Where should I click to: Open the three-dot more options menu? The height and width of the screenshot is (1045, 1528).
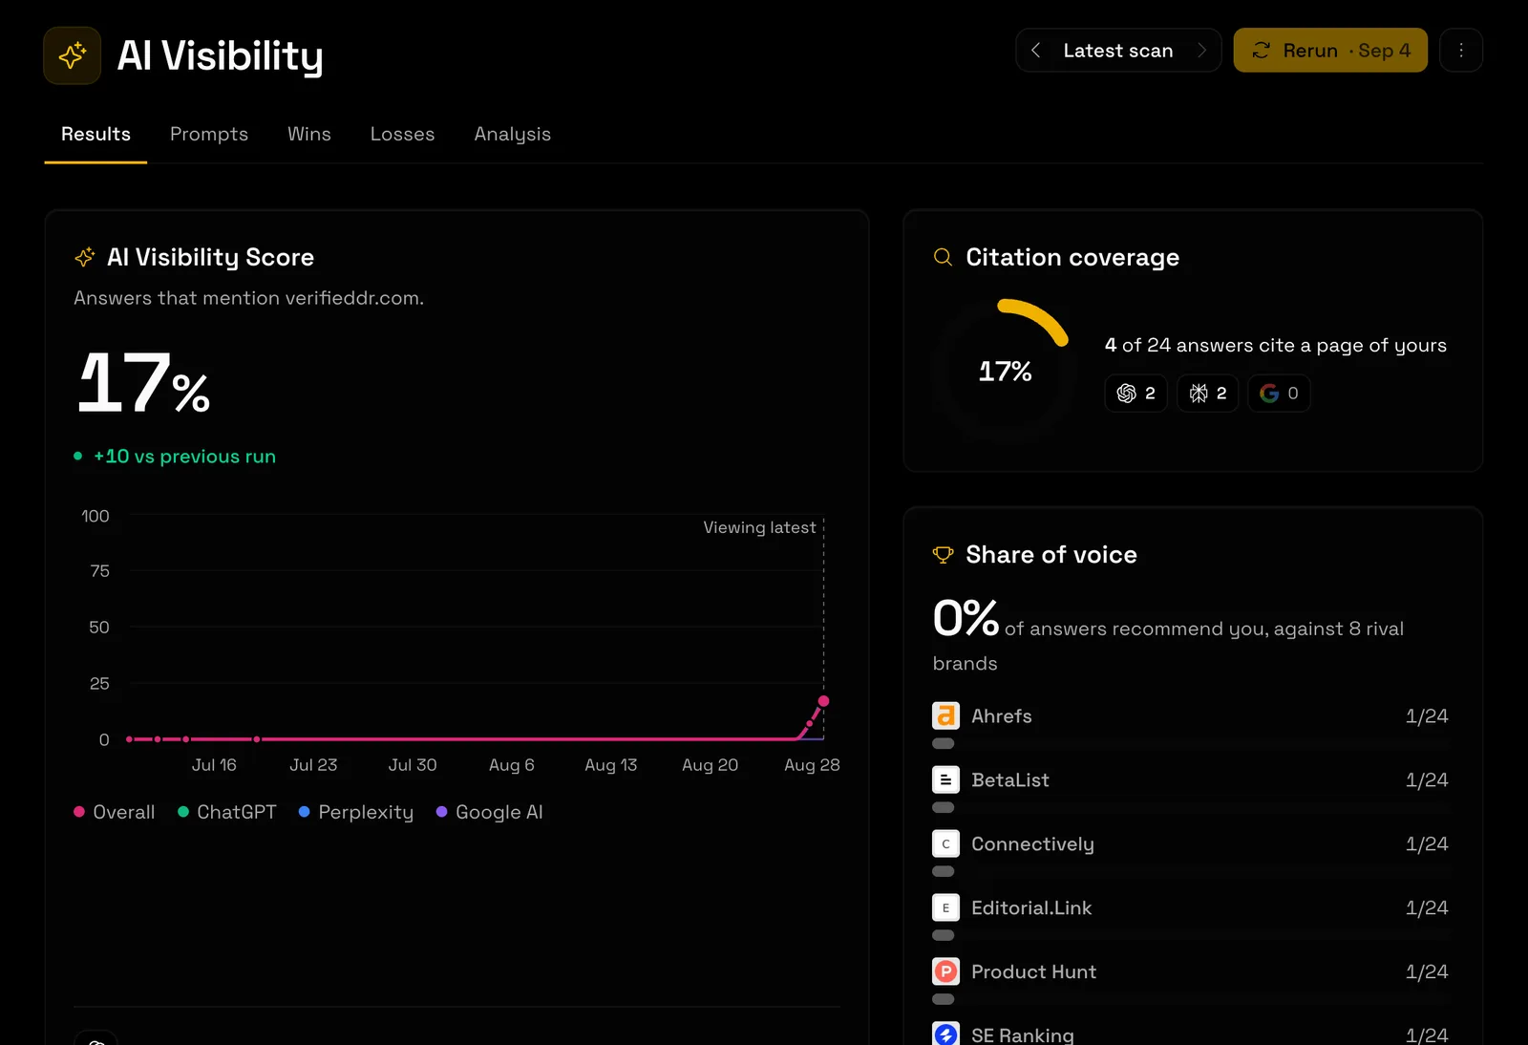(x=1461, y=50)
